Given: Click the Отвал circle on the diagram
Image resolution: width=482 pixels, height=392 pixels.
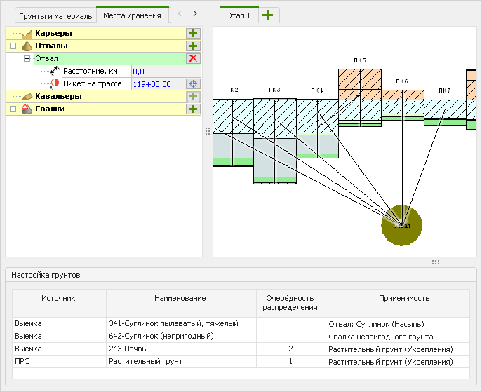Looking at the screenshot, I should (401, 225).
